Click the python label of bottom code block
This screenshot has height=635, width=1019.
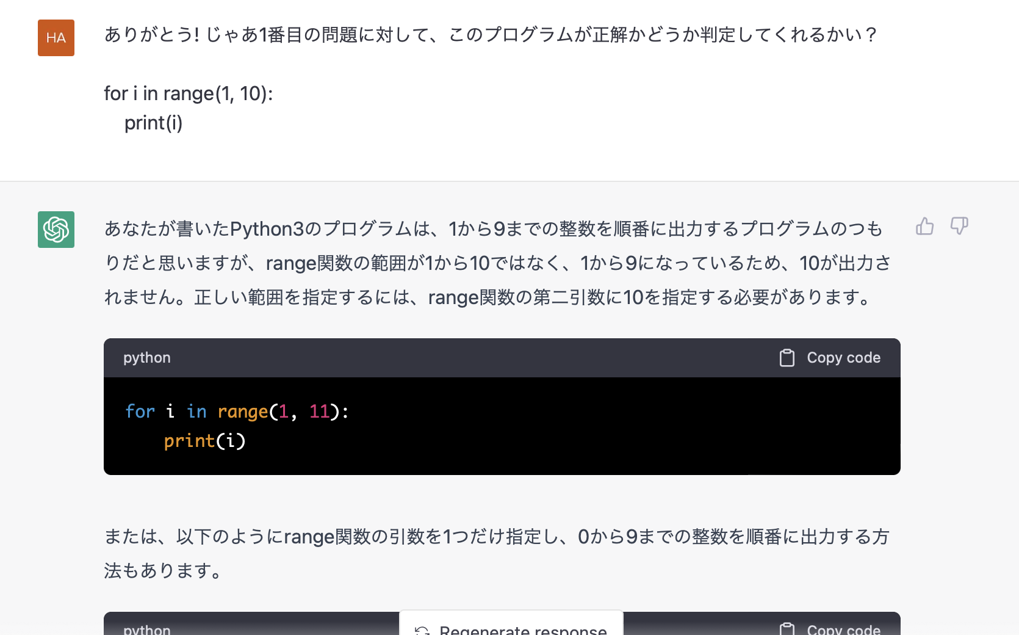coord(147,629)
